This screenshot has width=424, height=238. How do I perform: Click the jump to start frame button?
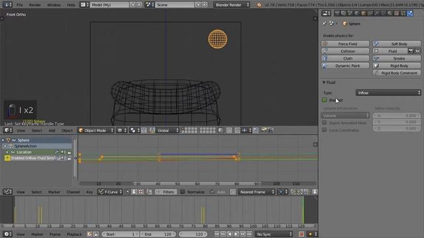point(217,234)
